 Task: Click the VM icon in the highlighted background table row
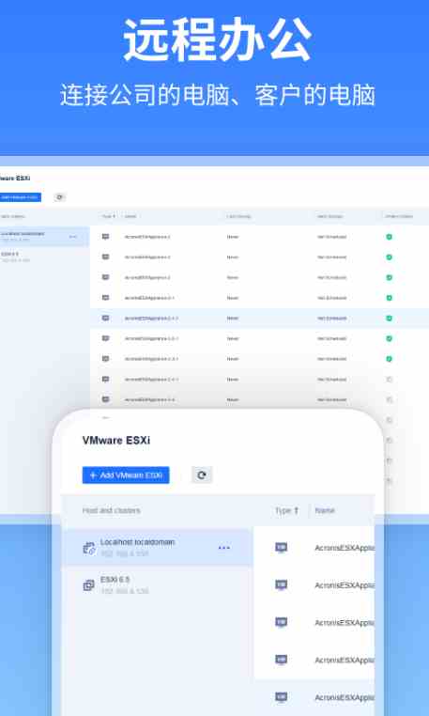pos(105,319)
